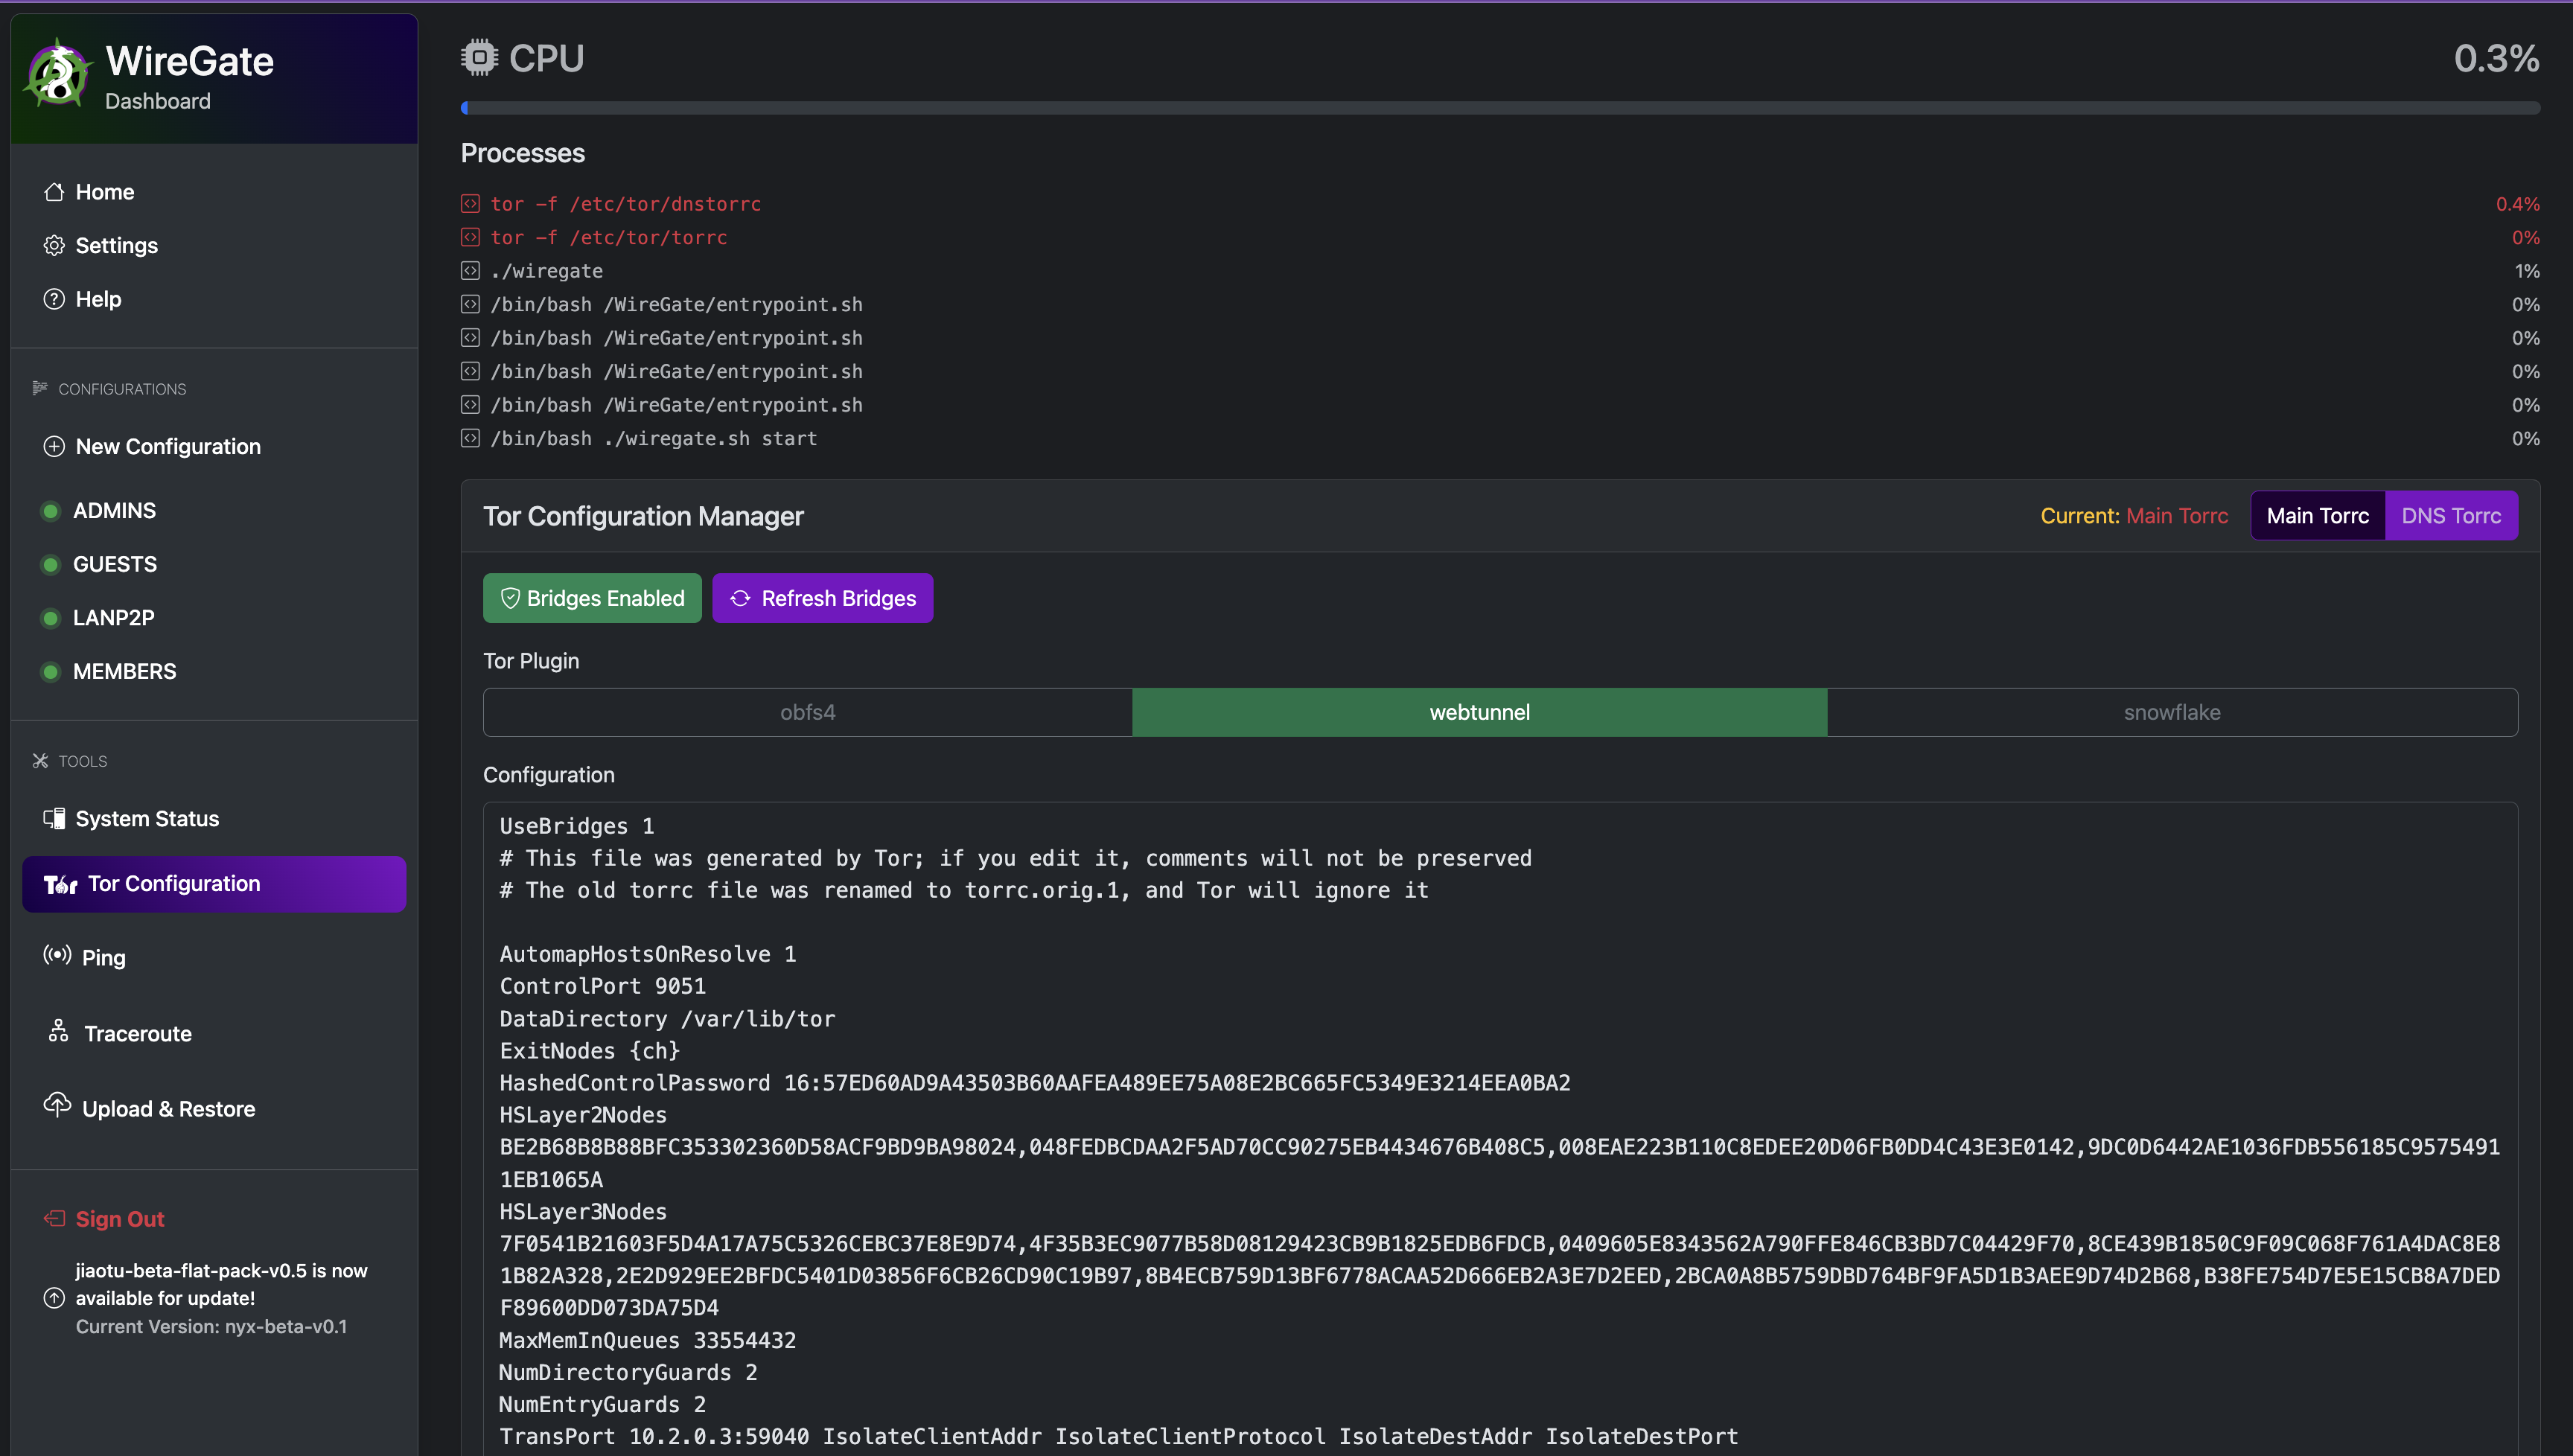
Task: Open the Home page
Action: (x=214, y=192)
